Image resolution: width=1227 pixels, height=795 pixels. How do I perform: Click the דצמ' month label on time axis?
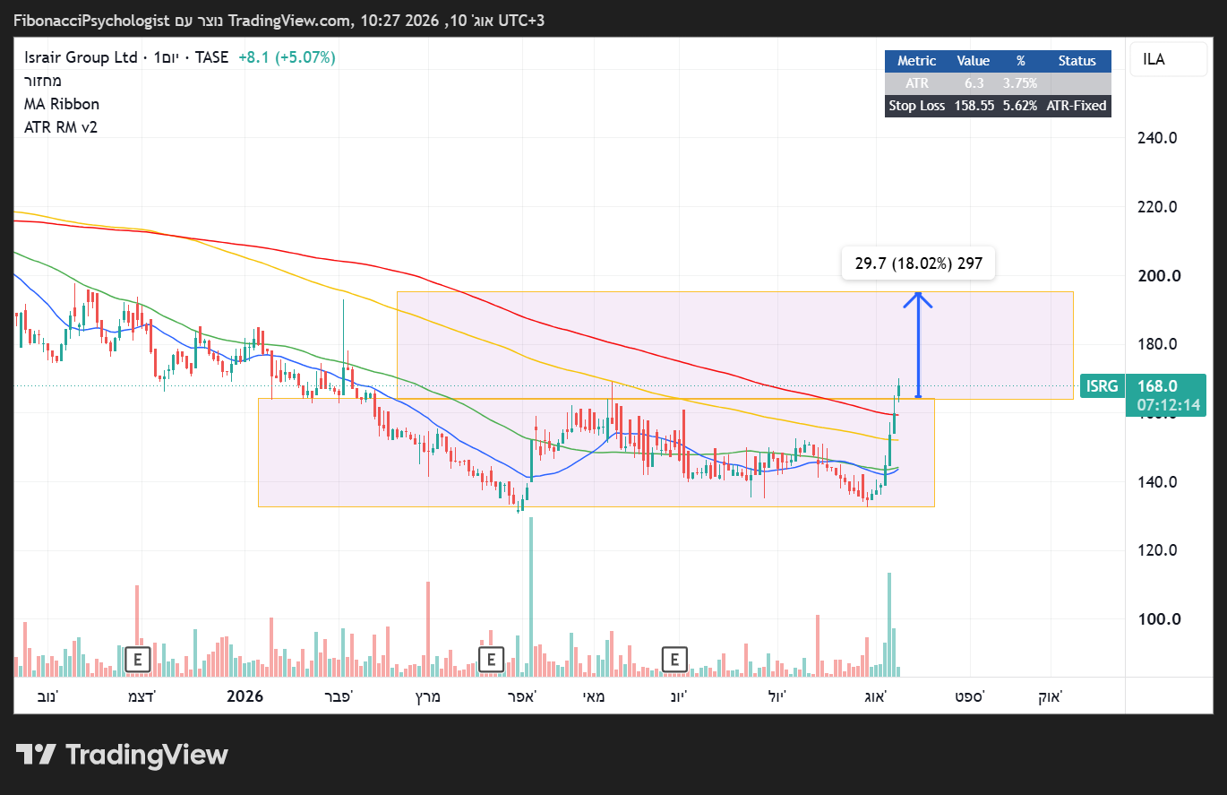tap(142, 696)
